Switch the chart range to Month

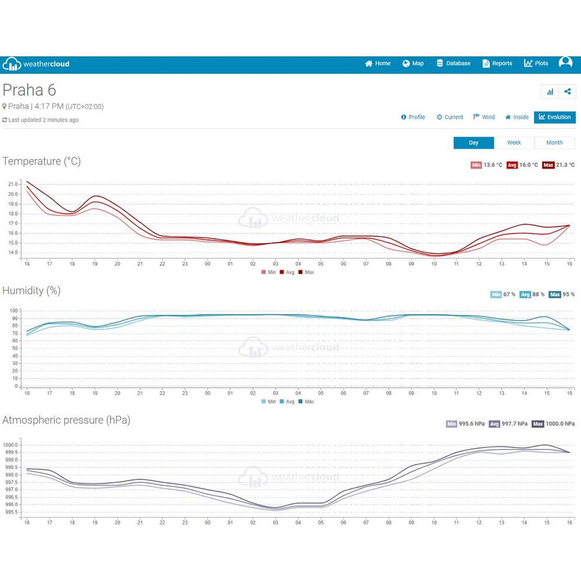[555, 143]
